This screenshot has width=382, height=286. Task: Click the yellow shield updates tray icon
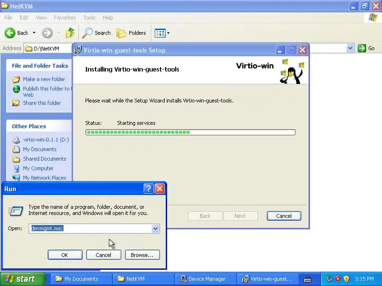click(x=346, y=279)
